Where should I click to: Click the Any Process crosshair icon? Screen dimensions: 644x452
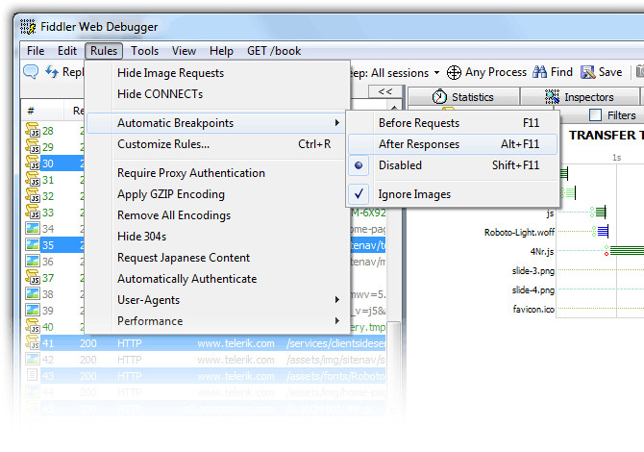pyautogui.click(x=454, y=73)
